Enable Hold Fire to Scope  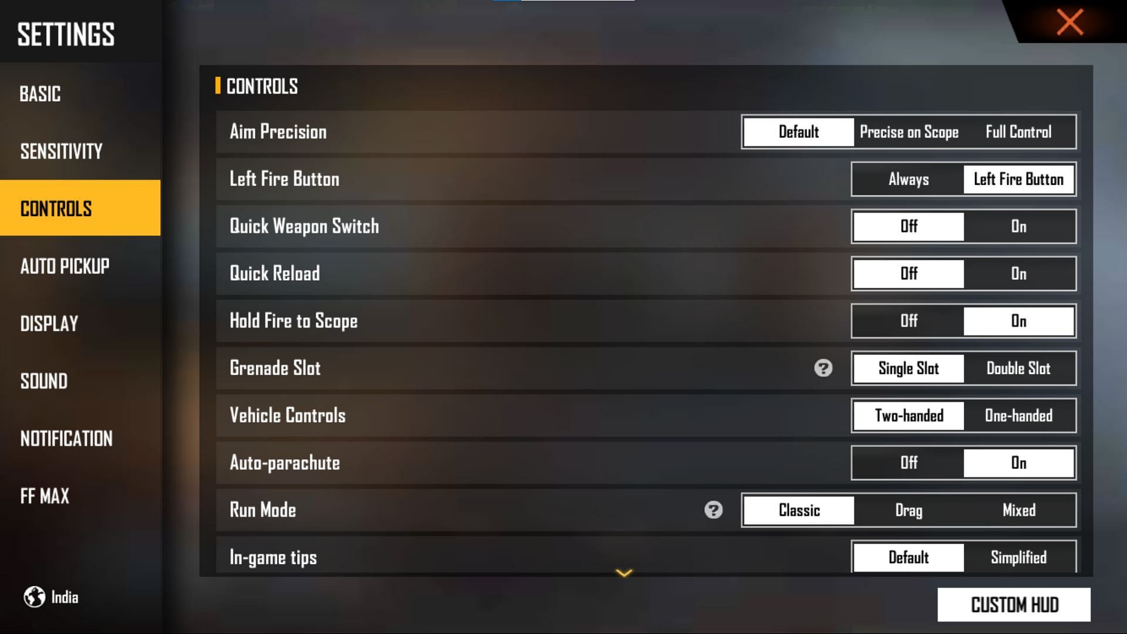[1018, 321]
